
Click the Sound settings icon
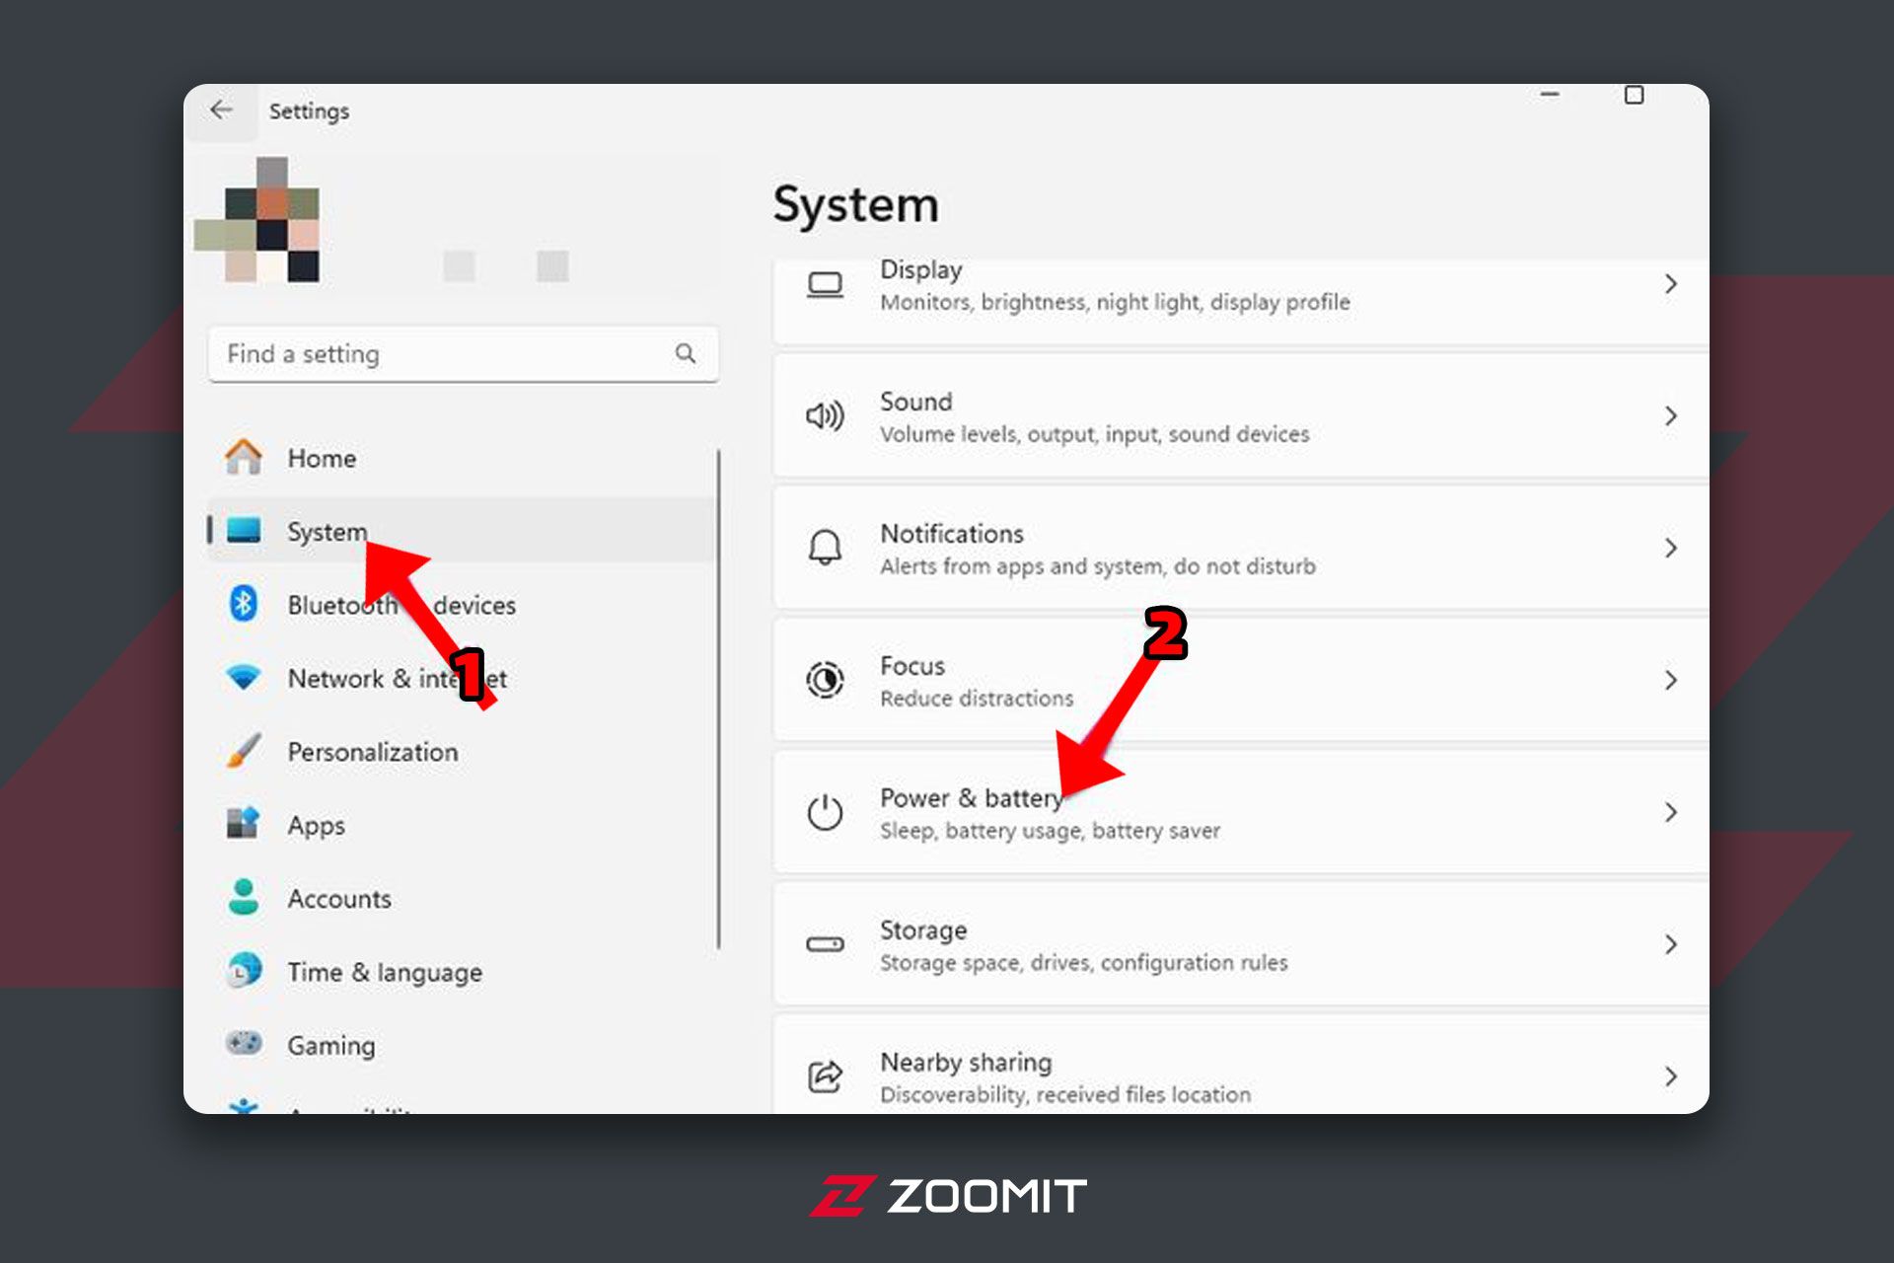pos(825,420)
